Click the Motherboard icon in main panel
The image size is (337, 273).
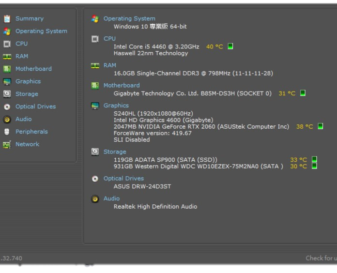(95, 86)
